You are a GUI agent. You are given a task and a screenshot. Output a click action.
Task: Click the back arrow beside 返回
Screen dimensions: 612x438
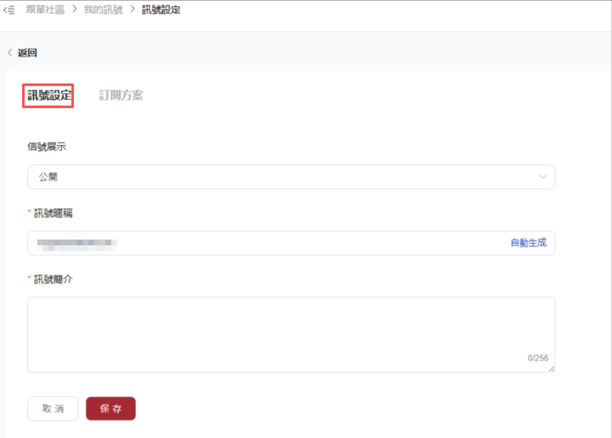tap(10, 52)
